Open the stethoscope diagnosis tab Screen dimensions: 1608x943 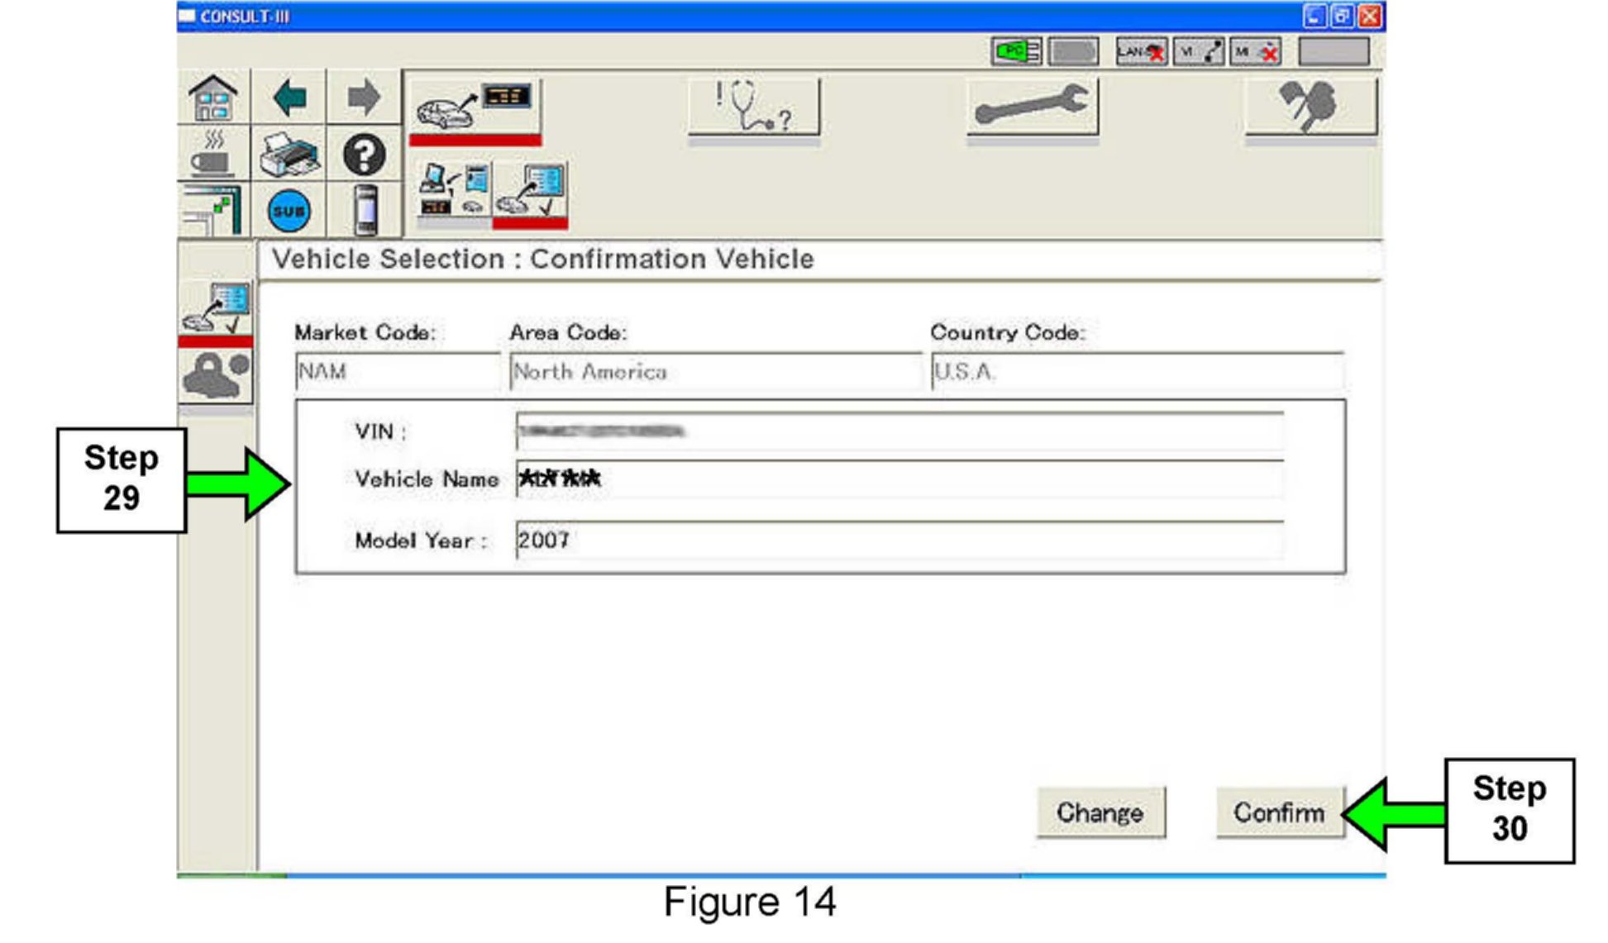[753, 107]
